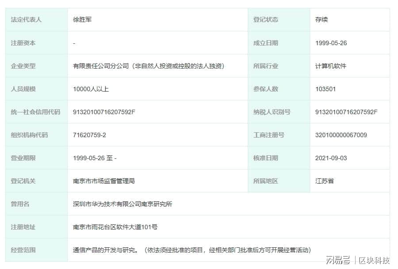Select the address 南京市雨花台区软件大道101号
Image resolution: width=398 pixels, height=269 pixels.
click(x=115, y=227)
